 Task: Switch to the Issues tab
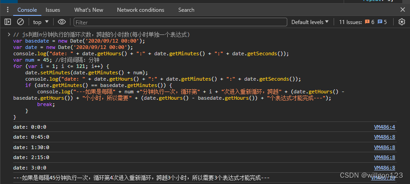[53, 10]
